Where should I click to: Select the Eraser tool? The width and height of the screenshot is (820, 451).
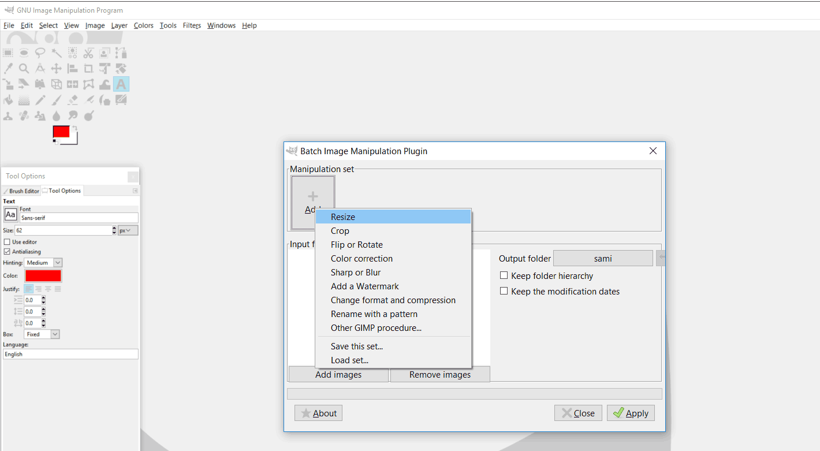click(x=73, y=100)
